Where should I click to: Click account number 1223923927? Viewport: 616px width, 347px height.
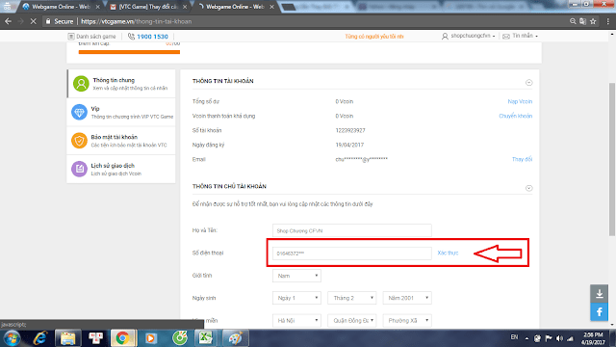350,130
